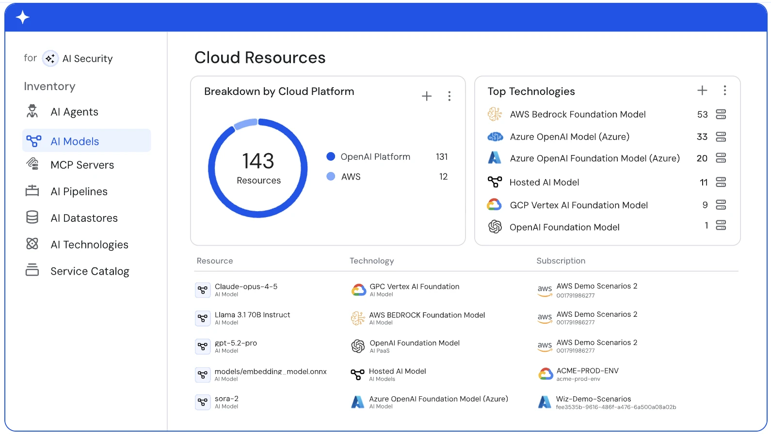Select OpenAI Foundation Model in Top Technologies
Image resolution: width=771 pixels, height=435 pixels.
(564, 227)
